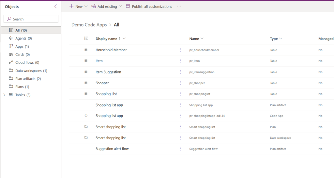Image resolution: width=334 pixels, height=178 pixels.
Task: Open the Add existing dropdown chevron
Action: [x=120, y=7]
